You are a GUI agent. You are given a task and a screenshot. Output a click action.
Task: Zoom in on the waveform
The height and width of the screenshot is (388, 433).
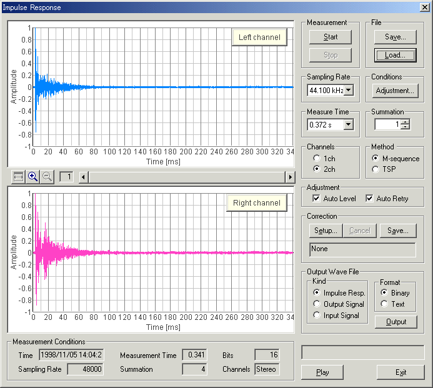pos(33,177)
